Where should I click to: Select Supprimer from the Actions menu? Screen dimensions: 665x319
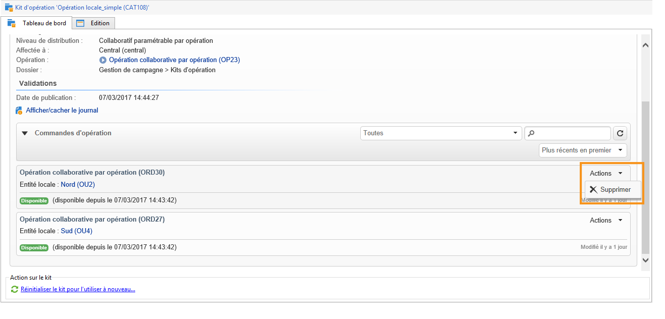click(615, 190)
